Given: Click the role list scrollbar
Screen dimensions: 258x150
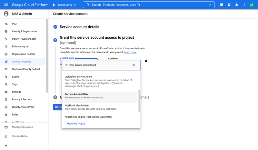Looking at the screenshot, I should pyautogui.click(x=139, y=101).
